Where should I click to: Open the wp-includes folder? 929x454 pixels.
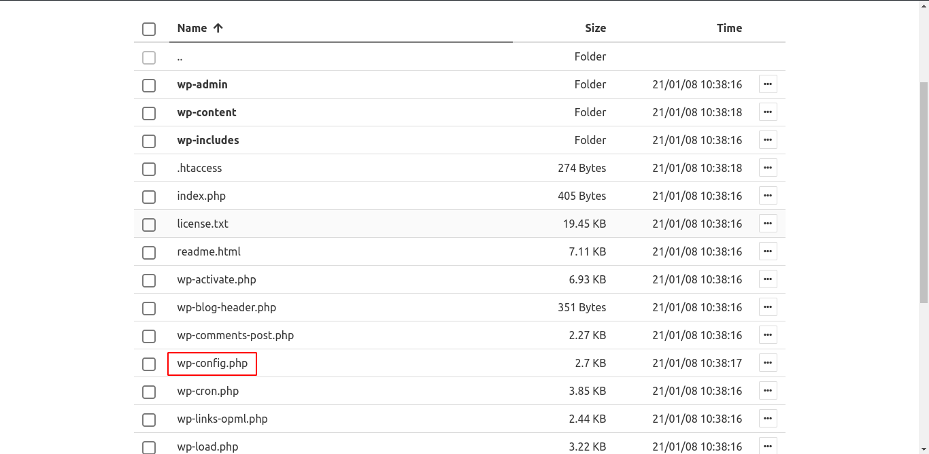(x=208, y=140)
